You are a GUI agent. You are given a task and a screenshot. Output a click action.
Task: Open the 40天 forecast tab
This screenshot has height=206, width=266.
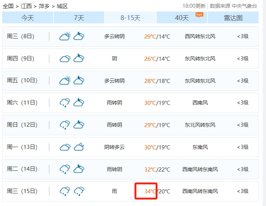182,18
